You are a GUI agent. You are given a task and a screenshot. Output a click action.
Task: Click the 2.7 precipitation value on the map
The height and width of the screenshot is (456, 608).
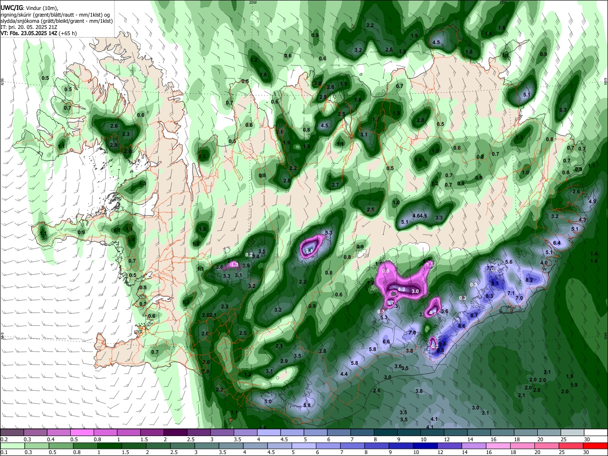click(335, 185)
